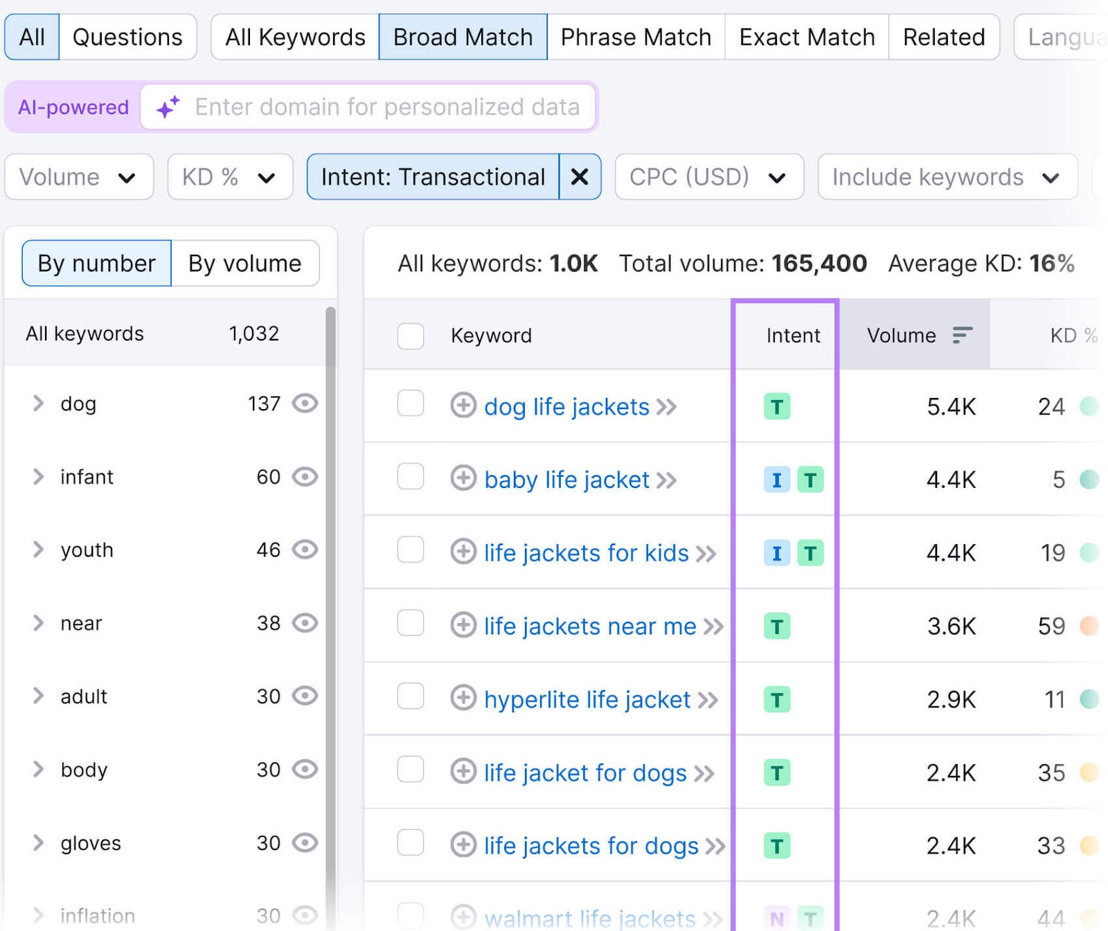Click the plus icon beside life jackets near me
This screenshot has height=931, width=1108.
click(x=463, y=624)
